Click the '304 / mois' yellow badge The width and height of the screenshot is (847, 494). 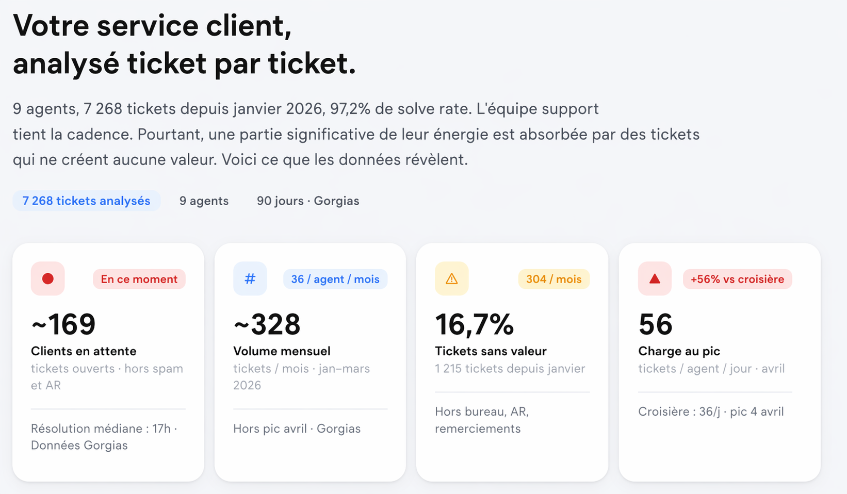553,279
